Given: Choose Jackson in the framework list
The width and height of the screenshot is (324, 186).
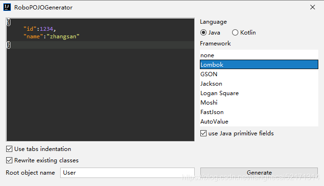Looking at the screenshot, I should (x=259, y=84).
